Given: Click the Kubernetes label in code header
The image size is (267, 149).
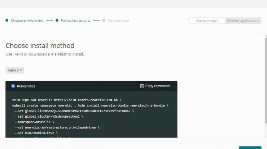Looking at the screenshot, I should tap(26, 86).
